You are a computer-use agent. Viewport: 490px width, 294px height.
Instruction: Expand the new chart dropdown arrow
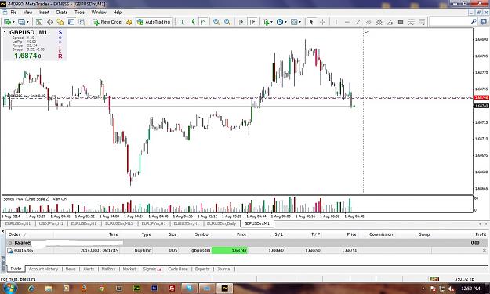pos(13,22)
